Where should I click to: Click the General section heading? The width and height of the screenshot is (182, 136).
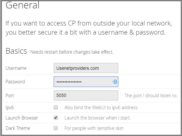[x=23, y=5]
